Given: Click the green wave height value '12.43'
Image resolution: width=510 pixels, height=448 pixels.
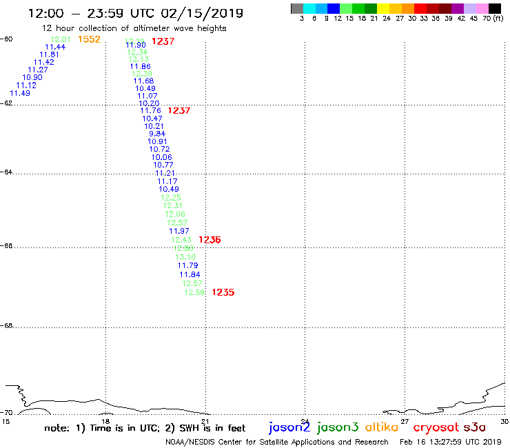Looking at the screenshot, I should pyautogui.click(x=181, y=240).
